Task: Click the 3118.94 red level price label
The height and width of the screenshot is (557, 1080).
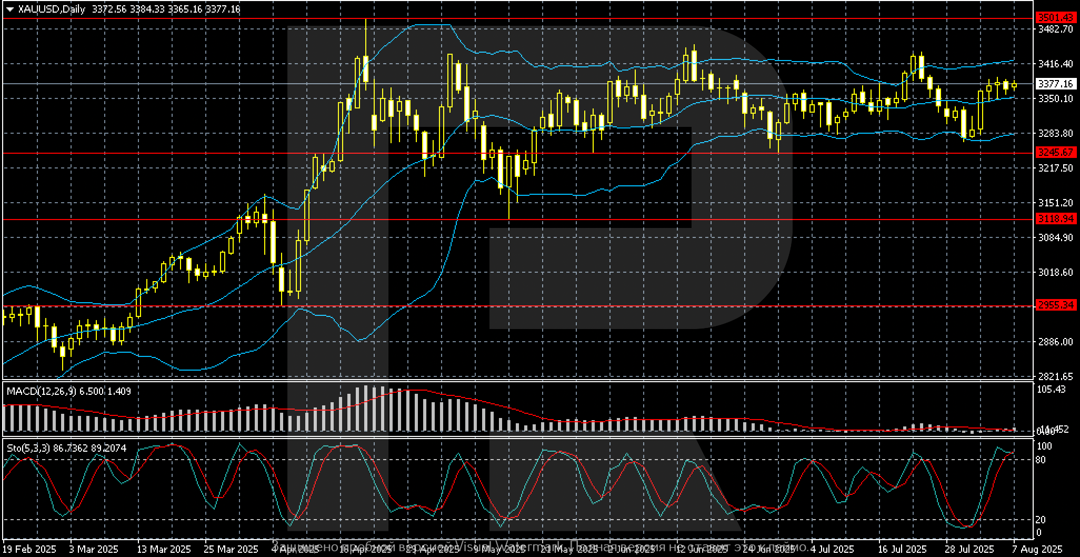Action: tap(1055, 219)
